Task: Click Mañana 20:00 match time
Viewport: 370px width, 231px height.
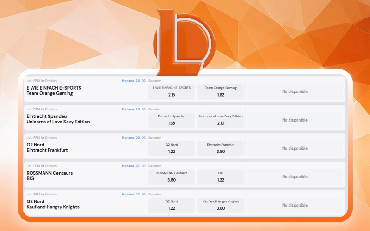Action: [134, 138]
